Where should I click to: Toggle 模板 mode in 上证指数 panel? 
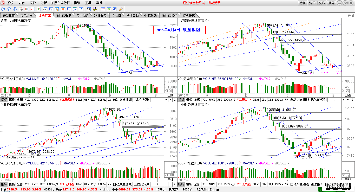(189, 100)
